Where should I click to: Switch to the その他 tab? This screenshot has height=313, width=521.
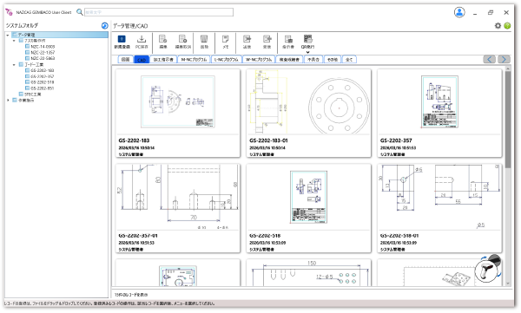(333, 60)
